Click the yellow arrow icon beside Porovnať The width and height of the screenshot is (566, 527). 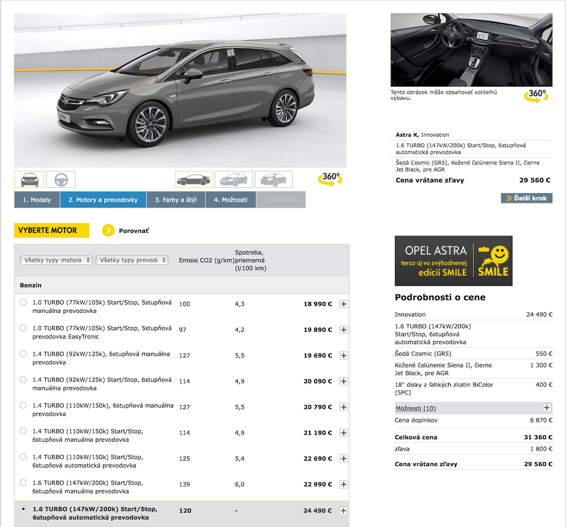tap(108, 230)
